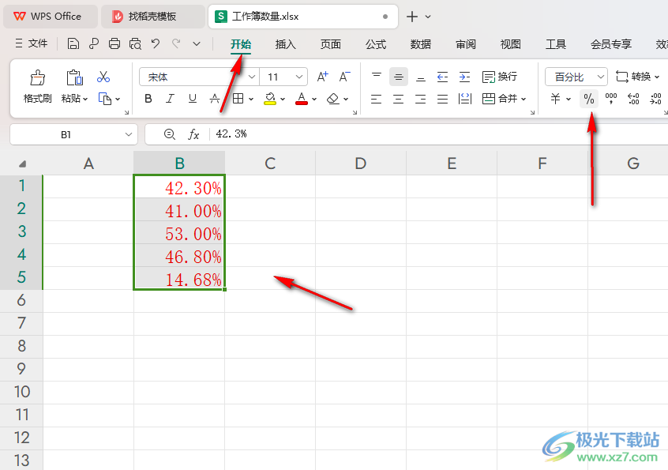Toggle wrap text (换行)
668x470 pixels.
click(500, 77)
